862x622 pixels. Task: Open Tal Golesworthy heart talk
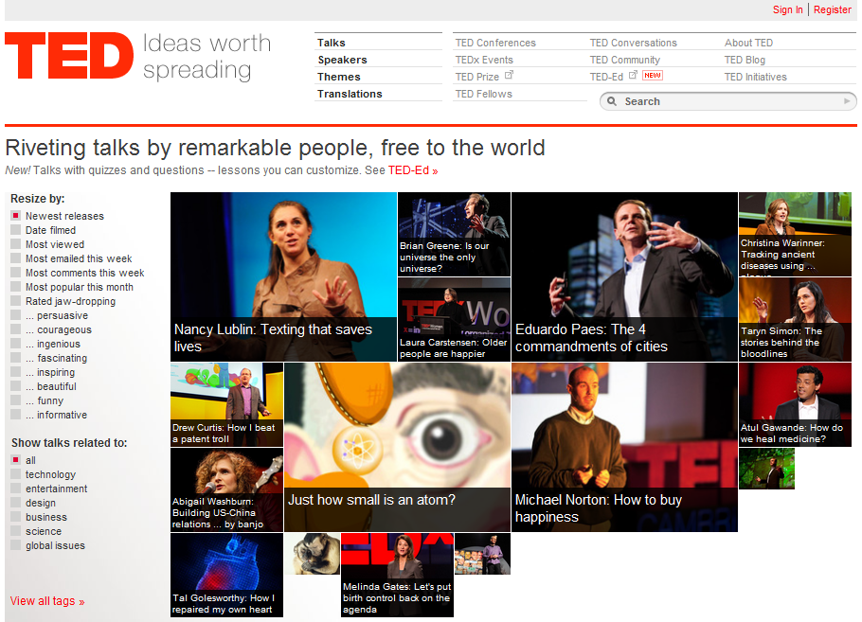pyautogui.click(x=226, y=575)
